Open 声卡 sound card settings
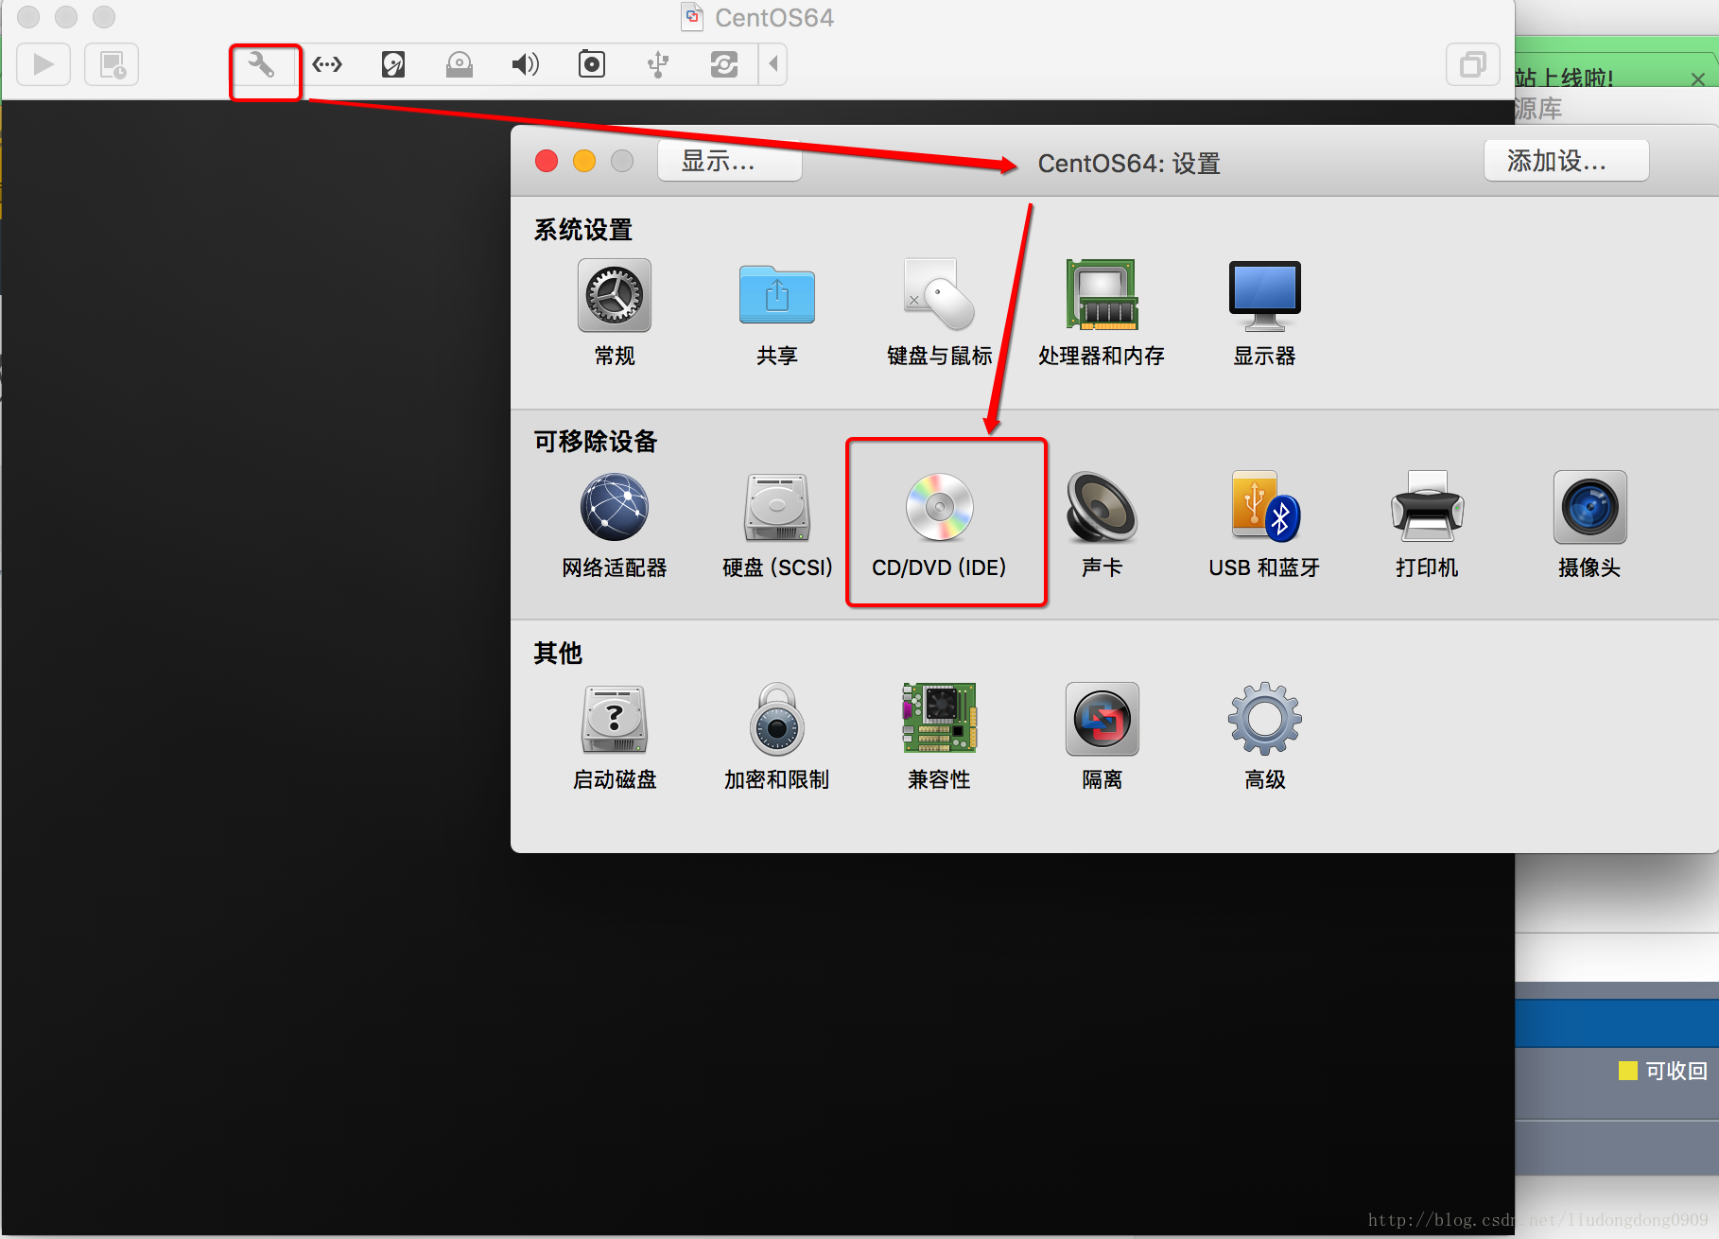Viewport: 1719px width, 1239px height. point(1103,526)
